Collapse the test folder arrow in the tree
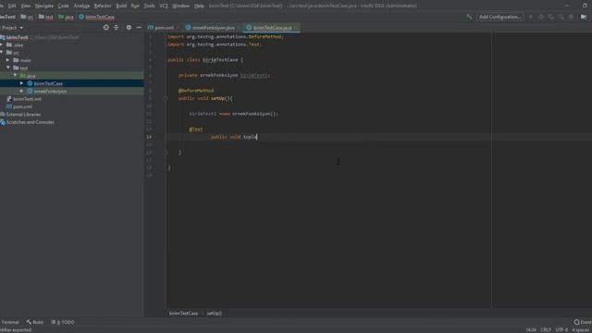Screen dimensions: 592x333 pos(8,68)
